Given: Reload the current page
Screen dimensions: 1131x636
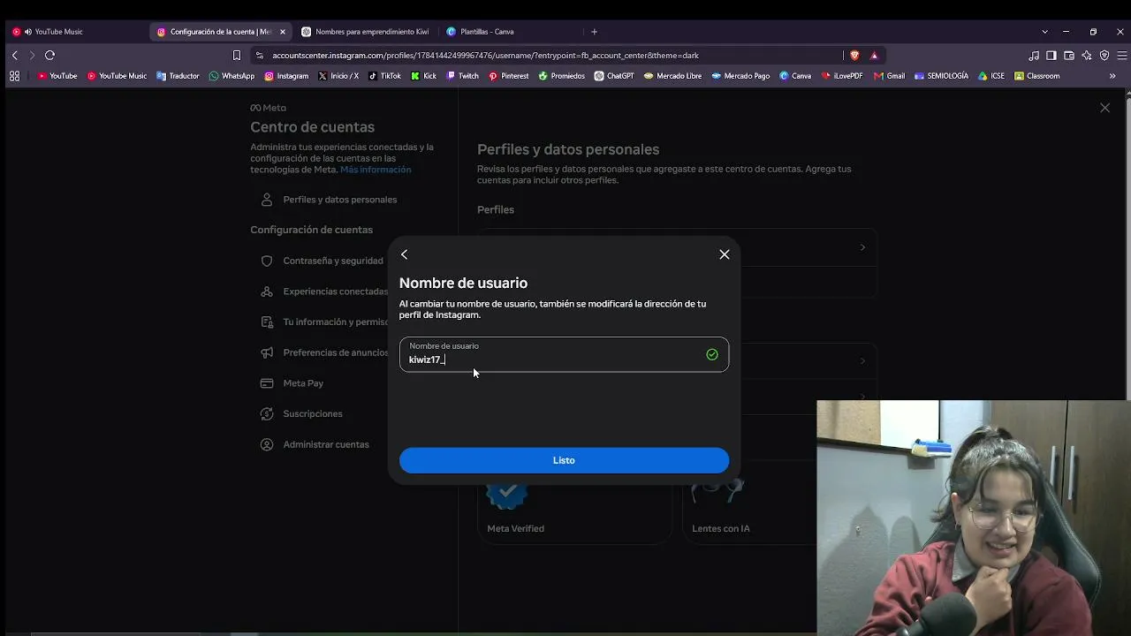Looking at the screenshot, I should click(x=49, y=55).
